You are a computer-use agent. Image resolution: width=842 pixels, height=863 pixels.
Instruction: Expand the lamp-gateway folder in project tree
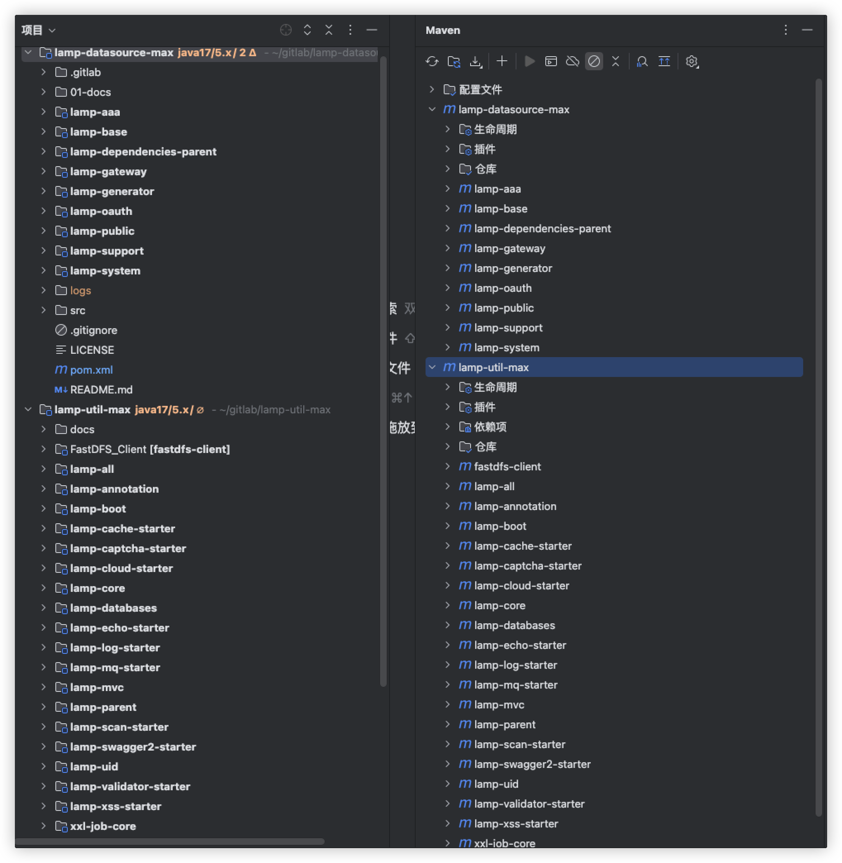[43, 172]
